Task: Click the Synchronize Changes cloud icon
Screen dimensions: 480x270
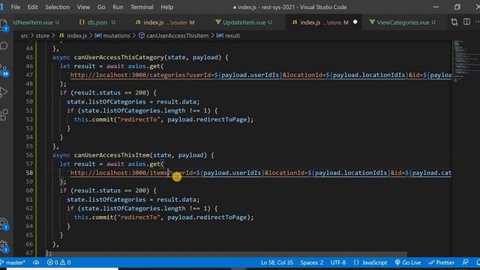Action: pyautogui.click(x=36, y=262)
